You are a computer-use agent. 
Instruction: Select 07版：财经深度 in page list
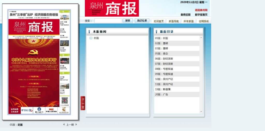[177, 64]
